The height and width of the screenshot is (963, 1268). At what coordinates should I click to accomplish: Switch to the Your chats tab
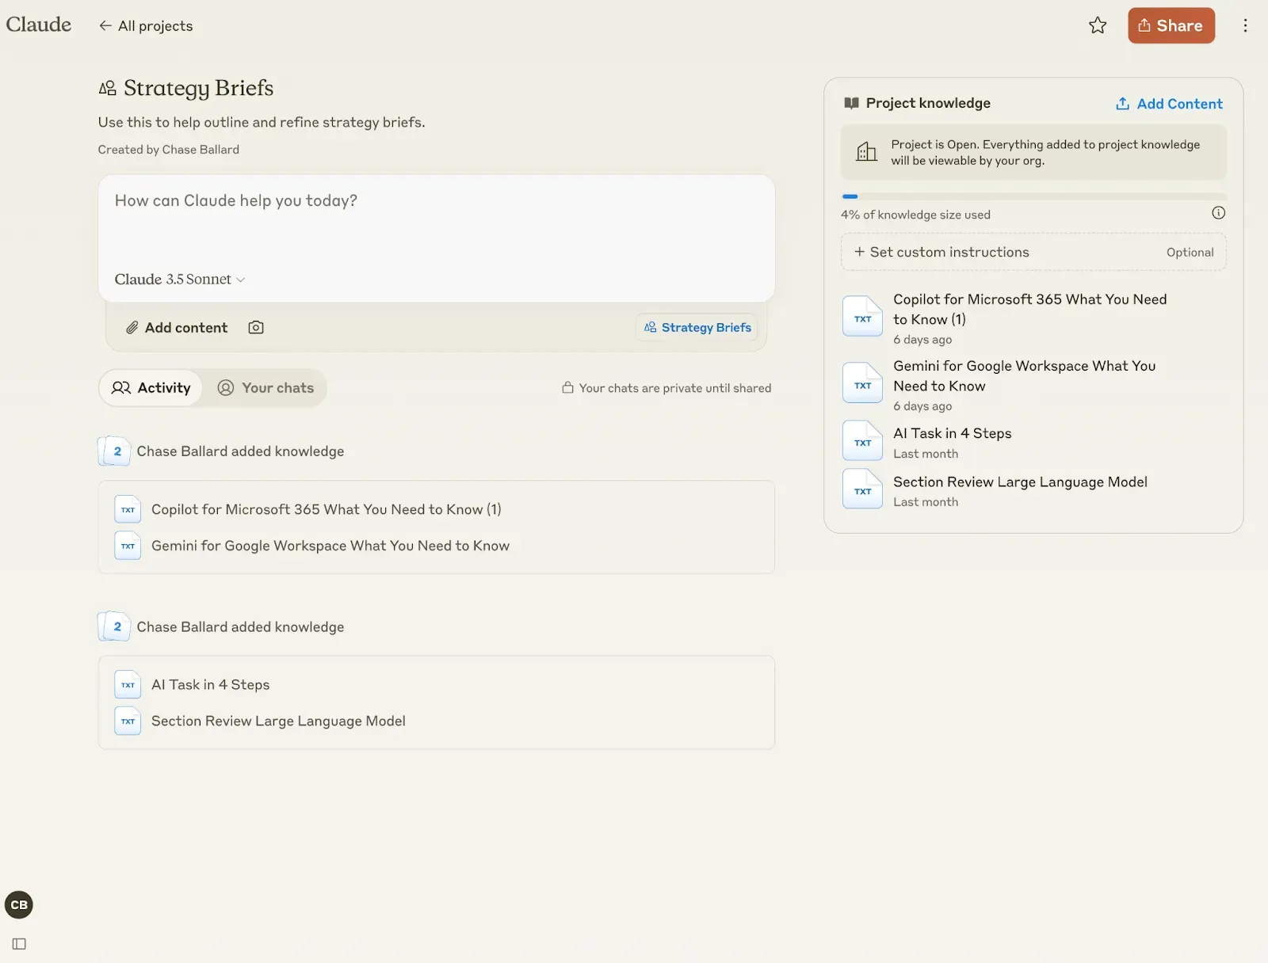[265, 388]
